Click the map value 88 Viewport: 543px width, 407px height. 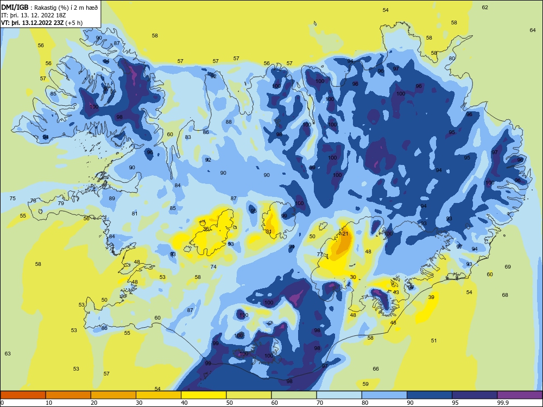(229, 122)
